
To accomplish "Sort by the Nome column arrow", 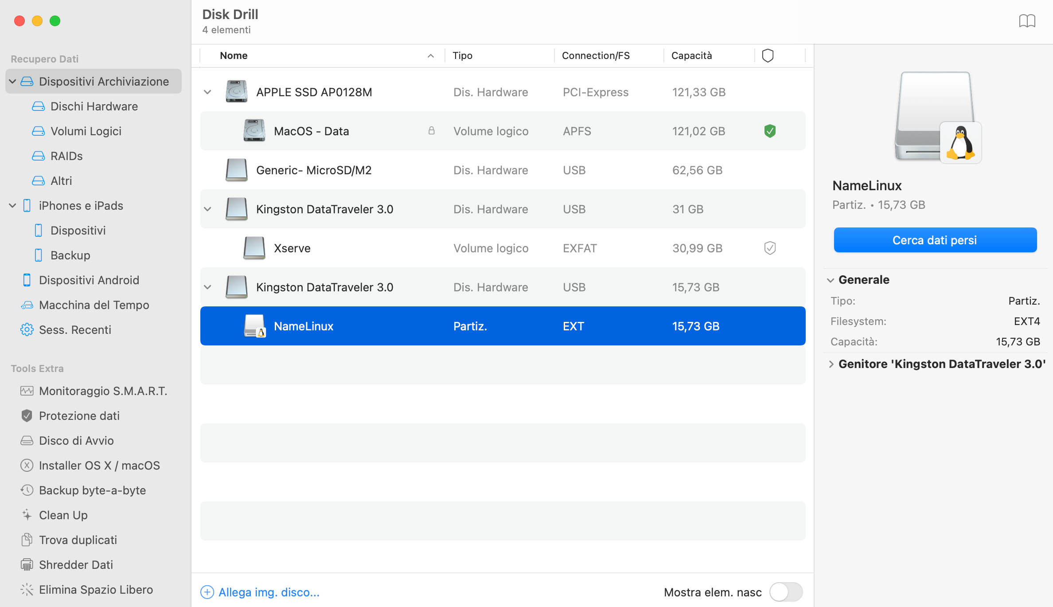I will point(430,56).
